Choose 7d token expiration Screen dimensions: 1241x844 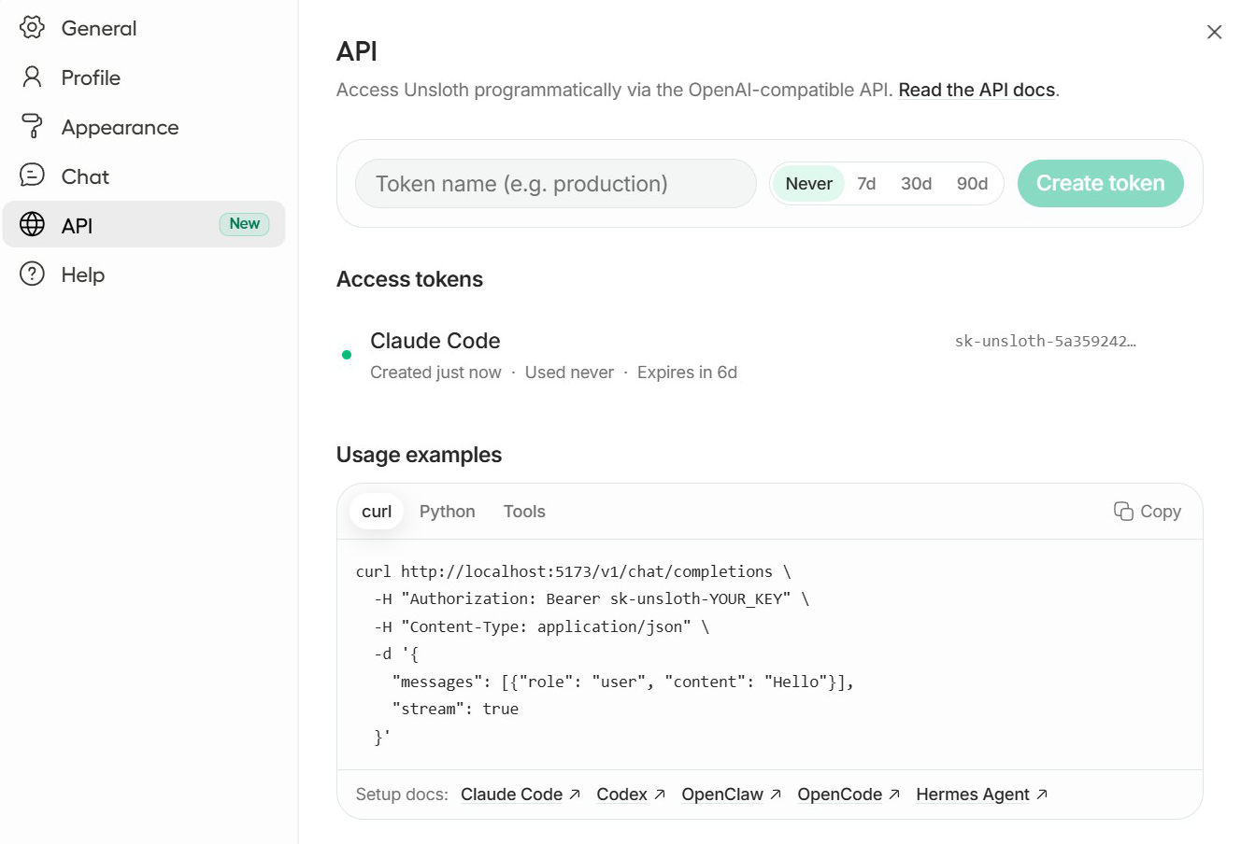point(866,184)
